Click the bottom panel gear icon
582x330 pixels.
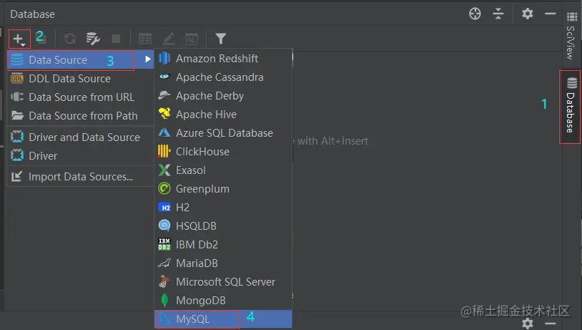click(528, 324)
